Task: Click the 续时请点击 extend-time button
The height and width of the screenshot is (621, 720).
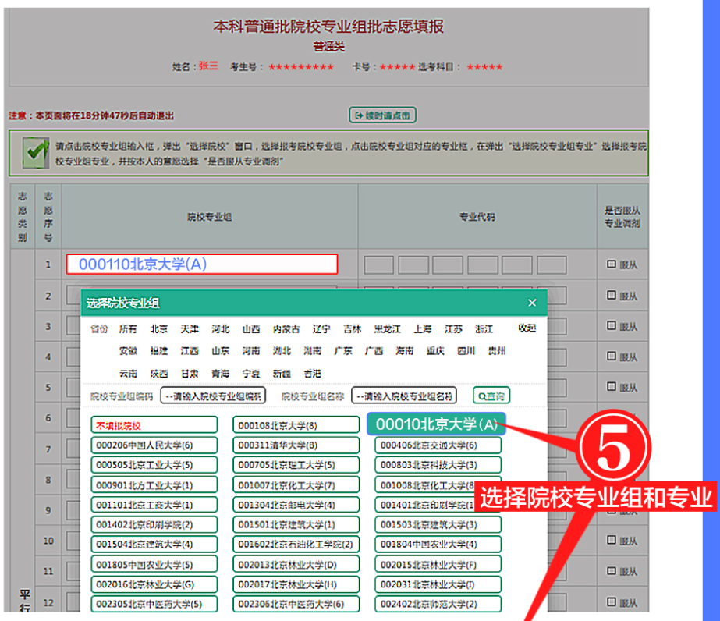Action: point(382,115)
